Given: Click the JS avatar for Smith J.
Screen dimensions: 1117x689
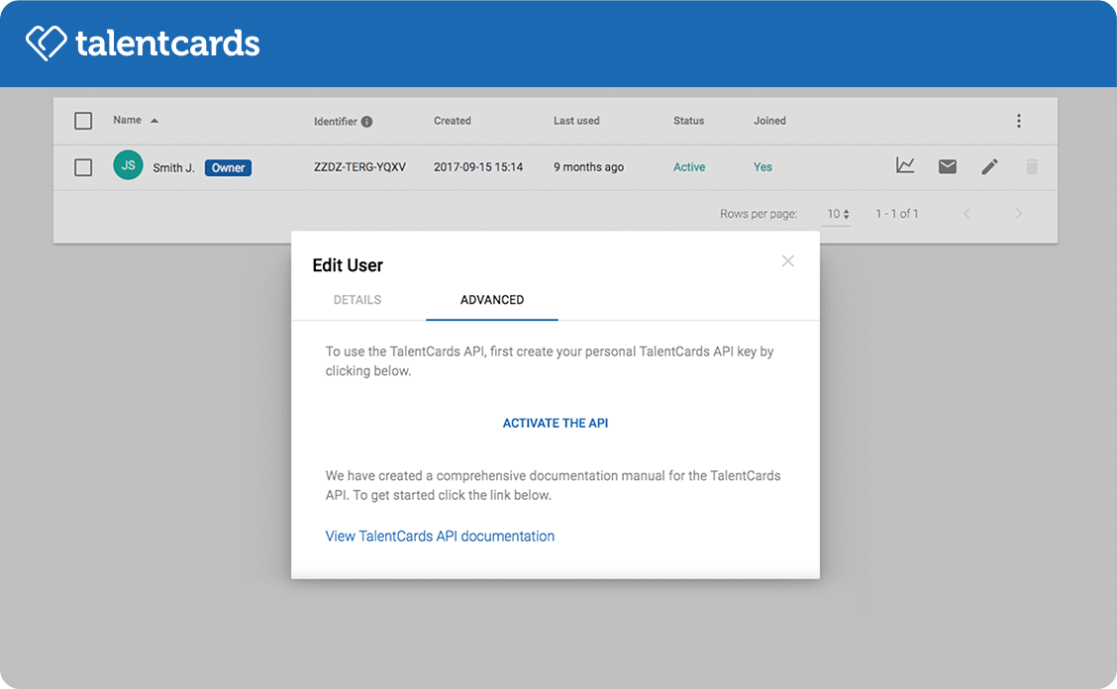Looking at the screenshot, I should tap(128, 165).
